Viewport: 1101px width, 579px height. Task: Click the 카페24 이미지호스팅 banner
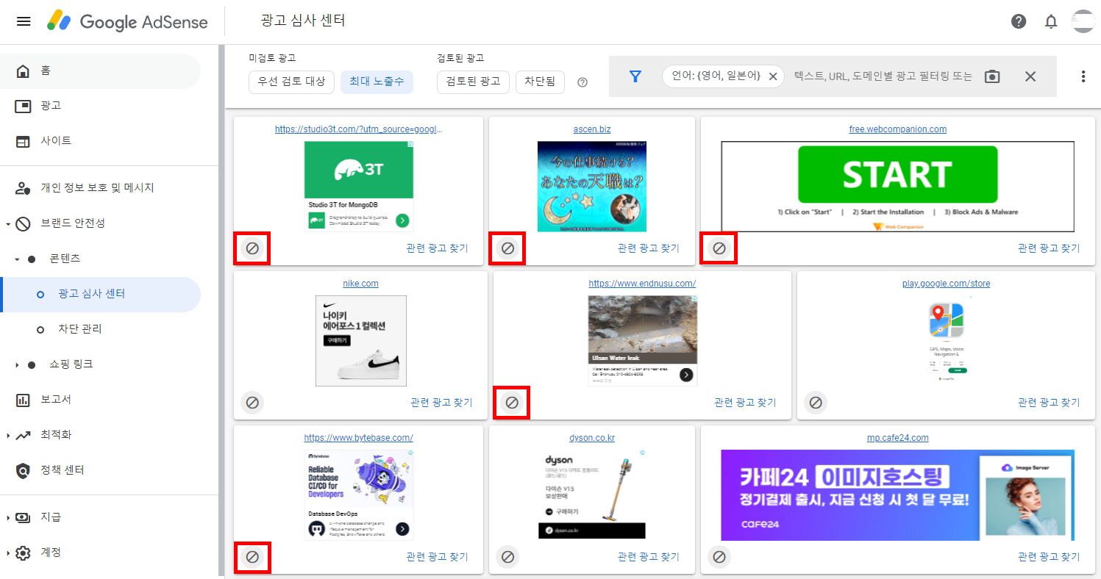point(898,495)
